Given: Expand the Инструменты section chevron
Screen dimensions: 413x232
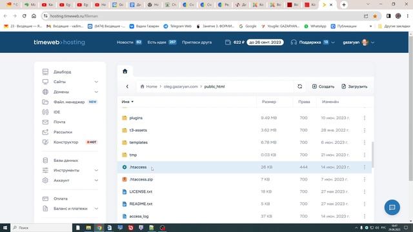Looking at the screenshot, I should (x=96, y=170).
